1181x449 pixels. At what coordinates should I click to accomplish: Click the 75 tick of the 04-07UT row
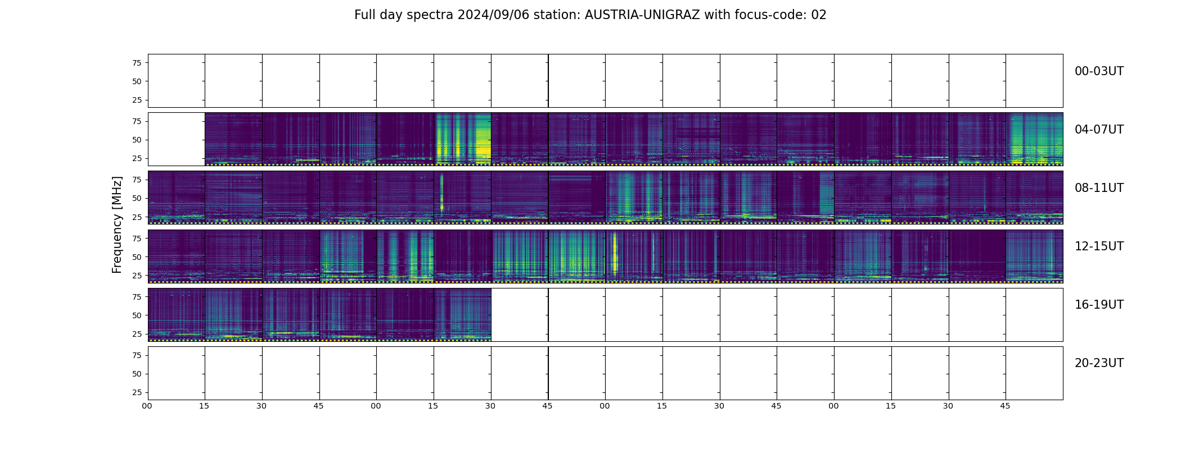pos(137,121)
